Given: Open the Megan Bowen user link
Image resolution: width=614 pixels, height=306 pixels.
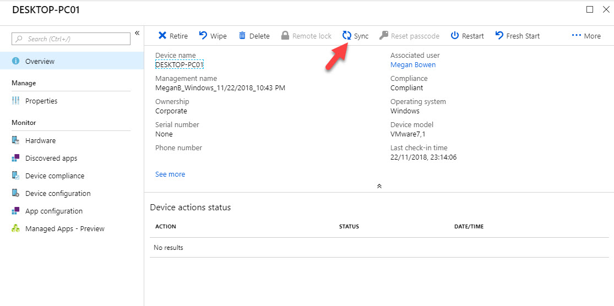Looking at the screenshot, I should tap(412, 65).
